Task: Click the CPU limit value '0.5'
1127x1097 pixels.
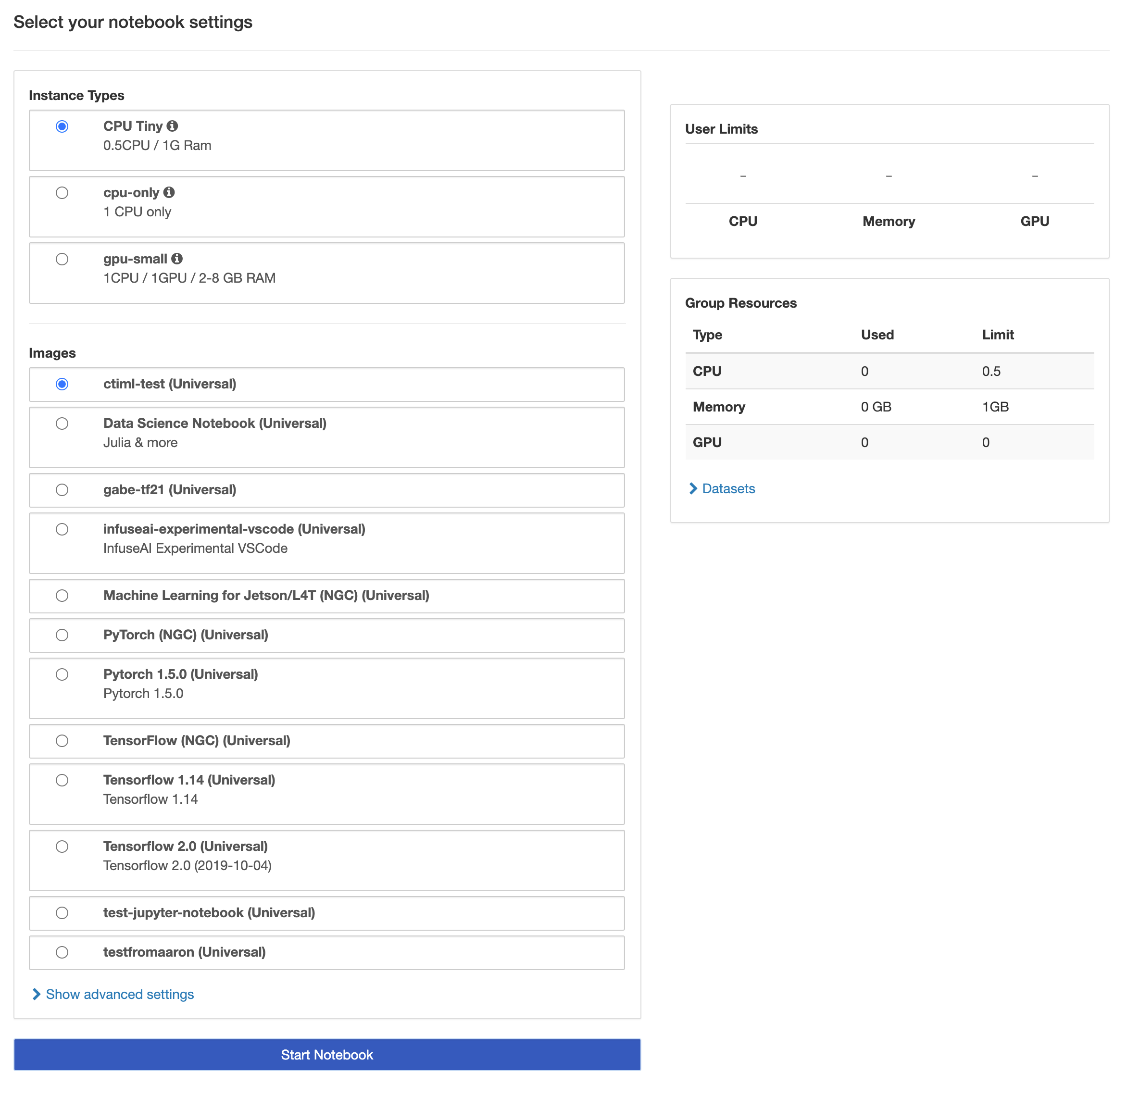Action: tap(991, 371)
